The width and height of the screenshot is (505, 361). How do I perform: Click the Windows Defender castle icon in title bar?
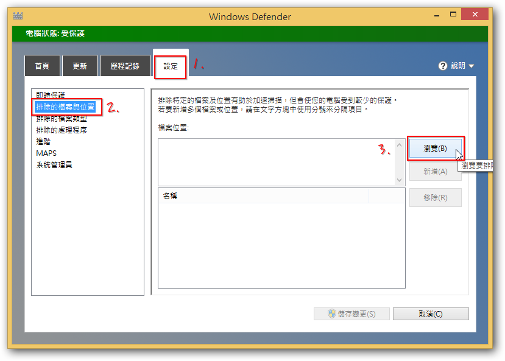(x=18, y=16)
